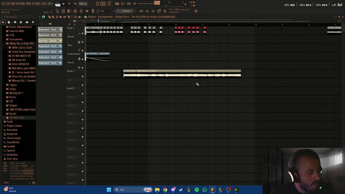
Task: Select the Katy Perry - Dark Horse audio clip
Action: [182, 74]
